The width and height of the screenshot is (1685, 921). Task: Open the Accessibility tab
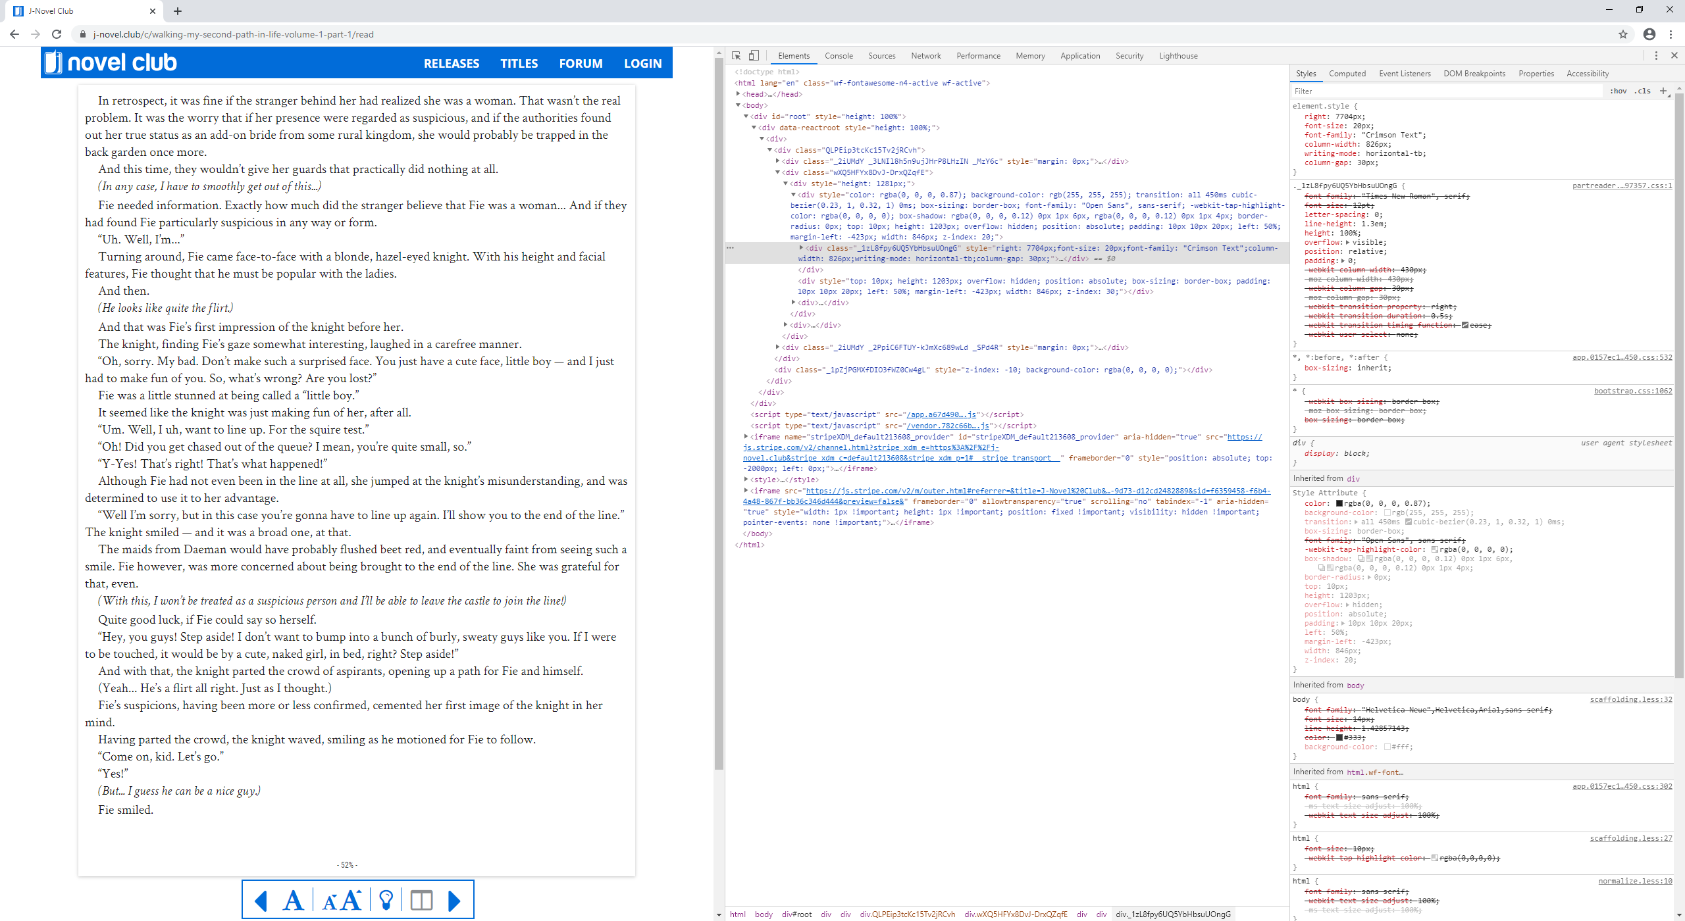(x=1587, y=74)
